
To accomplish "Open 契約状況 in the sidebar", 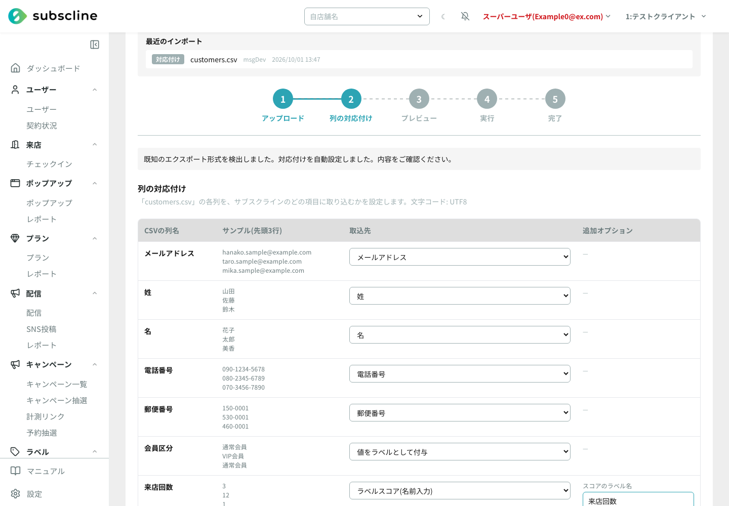I will click(x=42, y=125).
